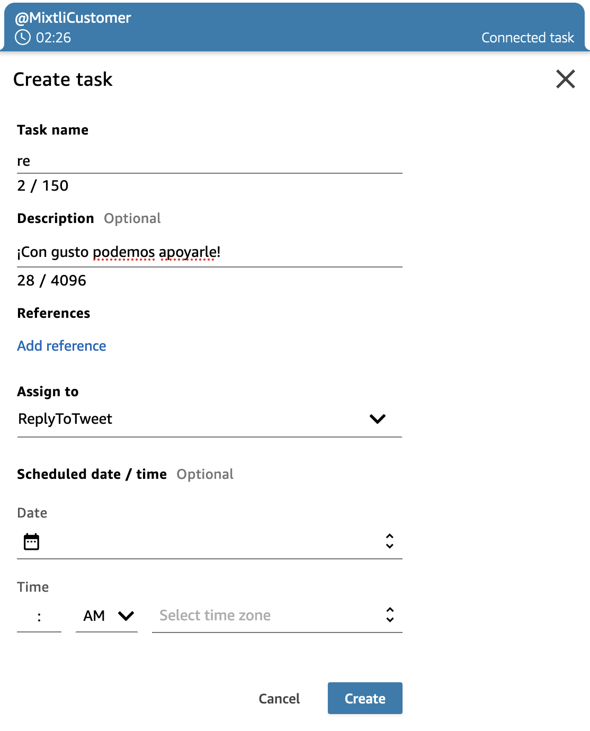Click the Add reference link
The height and width of the screenshot is (731, 590).
tap(61, 346)
